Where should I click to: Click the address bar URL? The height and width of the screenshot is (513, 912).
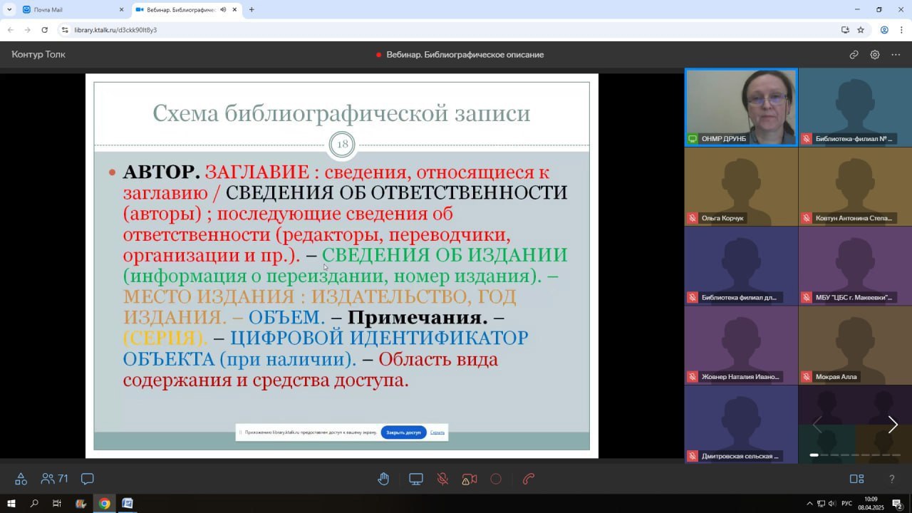click(115, 30)
